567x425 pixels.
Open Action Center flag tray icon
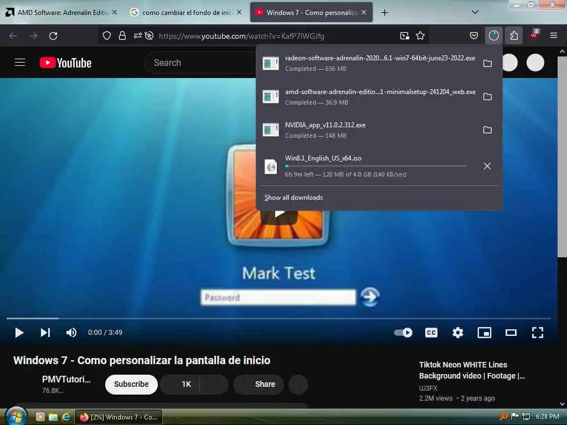click(x=514, y=416)
